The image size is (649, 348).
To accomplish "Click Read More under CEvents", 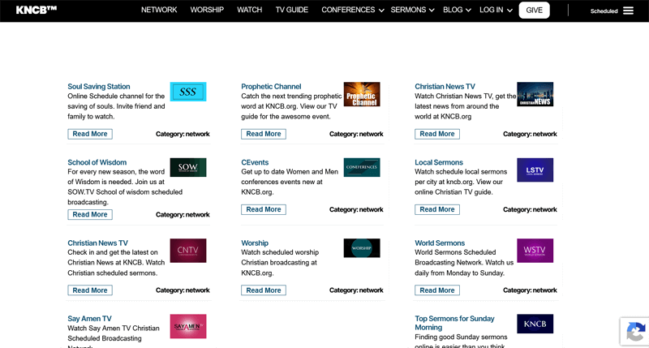I will [x=263, y=209].
